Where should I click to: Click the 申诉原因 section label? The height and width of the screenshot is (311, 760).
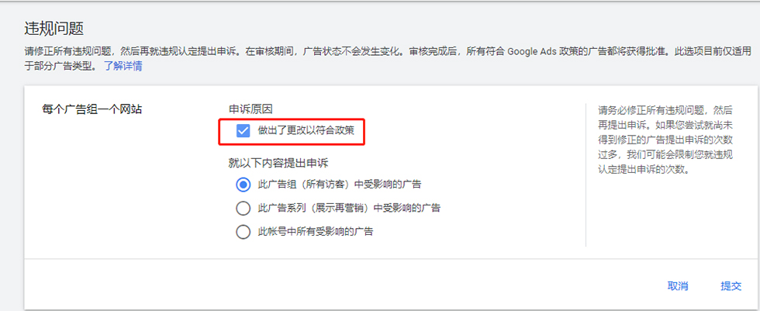tap(250, 109)
